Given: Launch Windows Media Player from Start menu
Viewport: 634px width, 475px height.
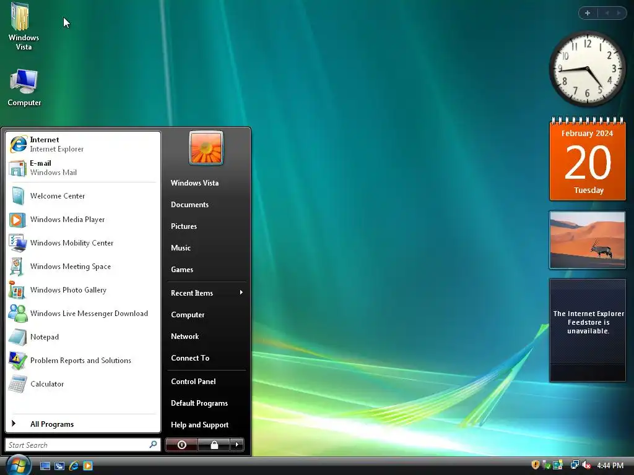Looking at the screenshot, I should tap(83, 220).
